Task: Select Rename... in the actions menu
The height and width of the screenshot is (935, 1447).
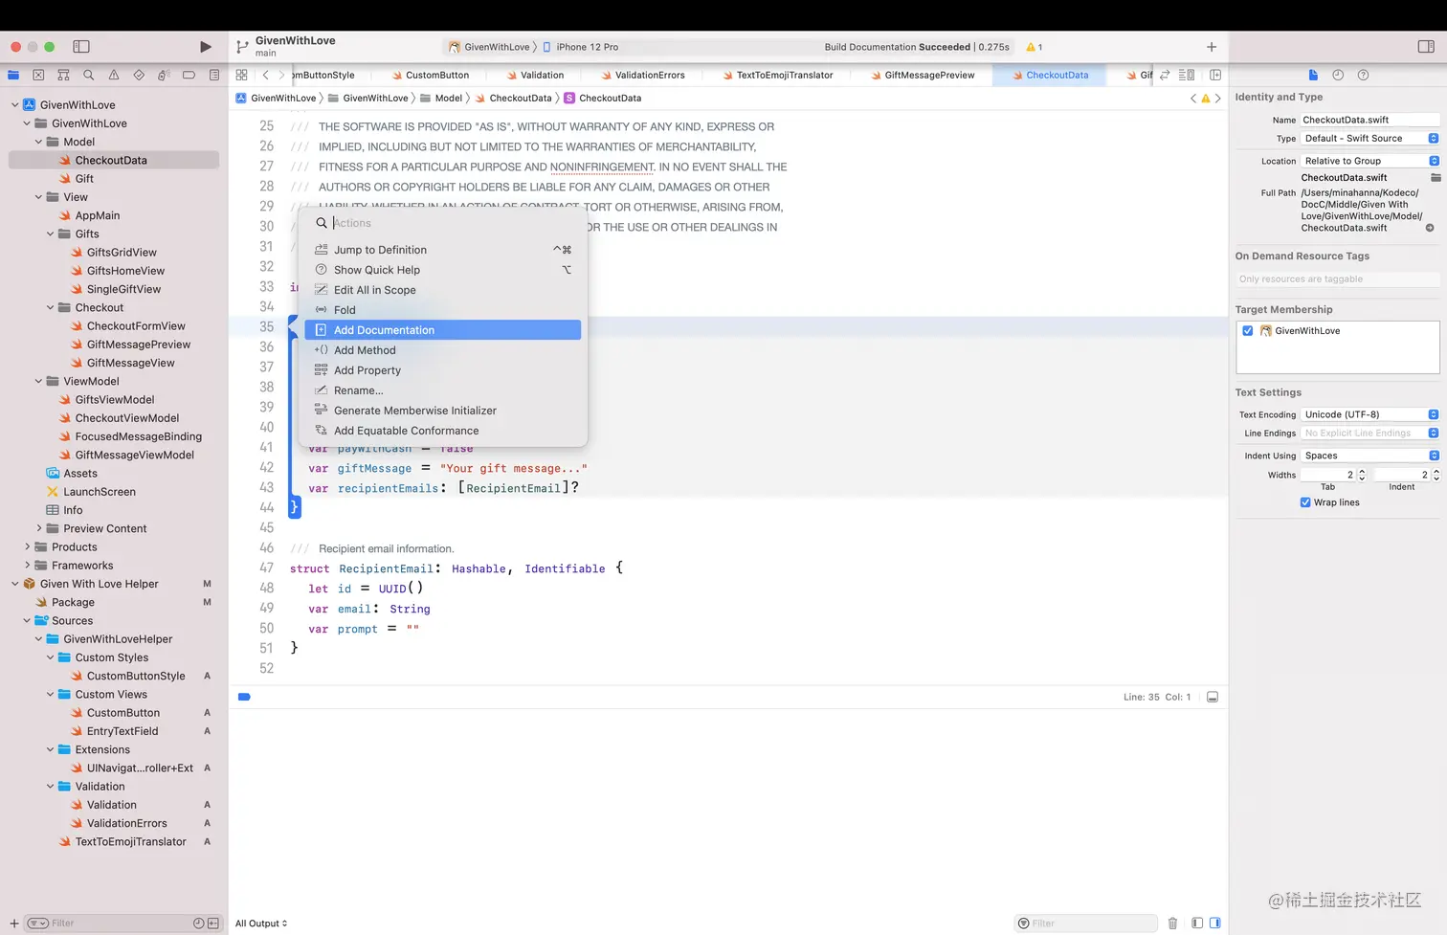Action: point(443,390)
